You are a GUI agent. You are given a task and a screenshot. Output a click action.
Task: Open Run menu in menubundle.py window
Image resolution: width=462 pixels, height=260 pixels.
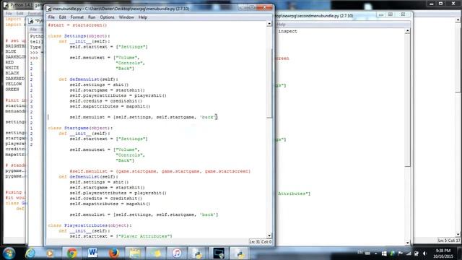pos(92,17)
